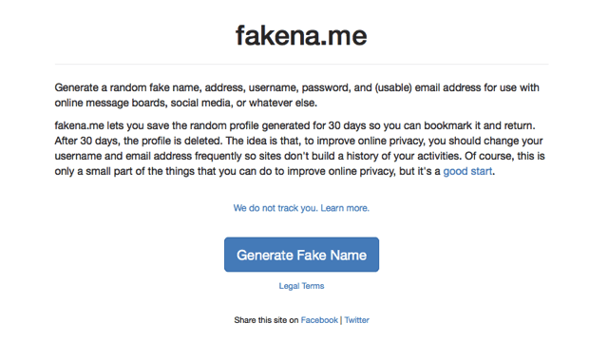Click the "Share this site on" text

[x=266, y=320]
